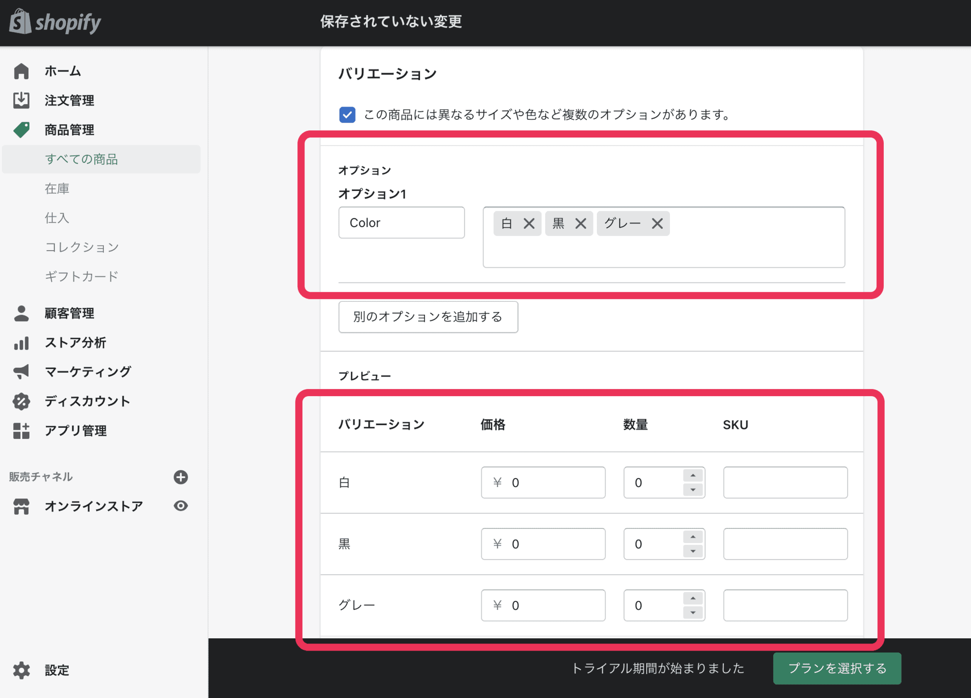The height and width of the screenshot is (698, 971).
Task: Uncheck the multiple options checkbox
Action: pyautogui.click(x=347, y=114)
